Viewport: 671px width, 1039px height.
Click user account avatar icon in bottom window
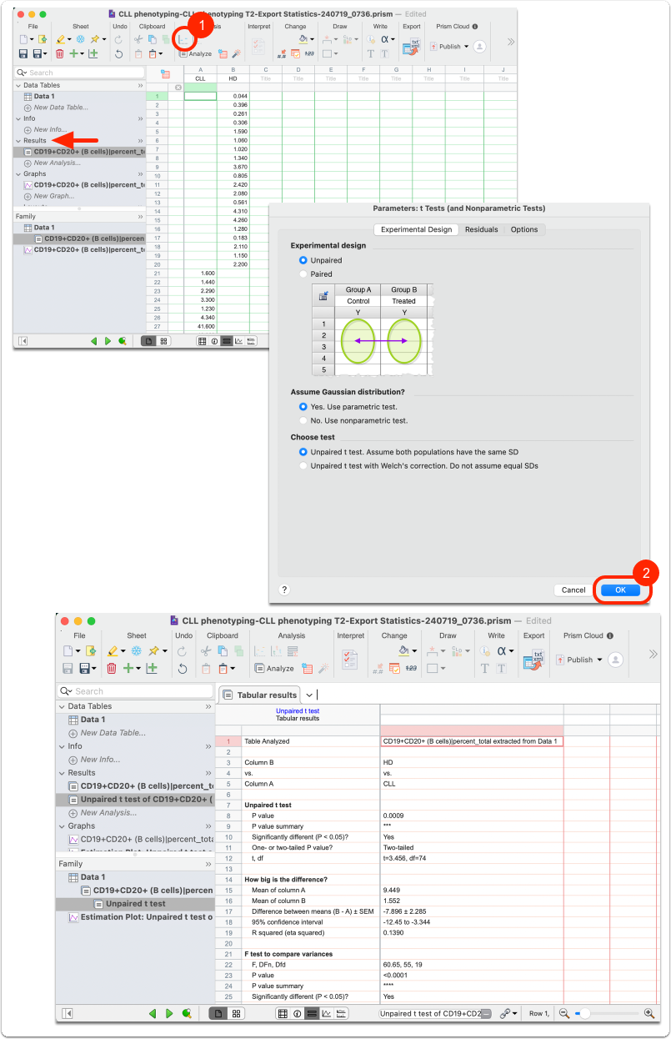pos(616,660)
